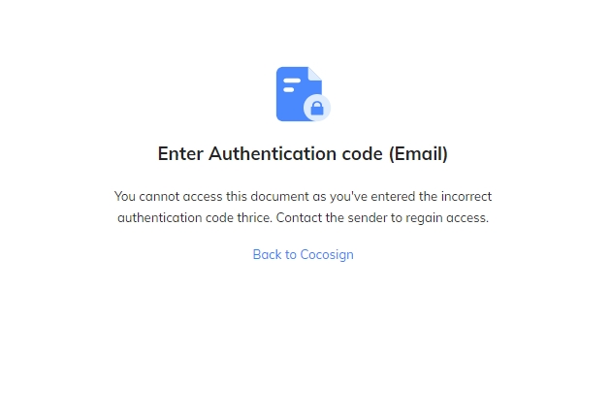Screen dimensions: 611x420
Task: Click the padlock badge on document icon
Action: (317, 108)
